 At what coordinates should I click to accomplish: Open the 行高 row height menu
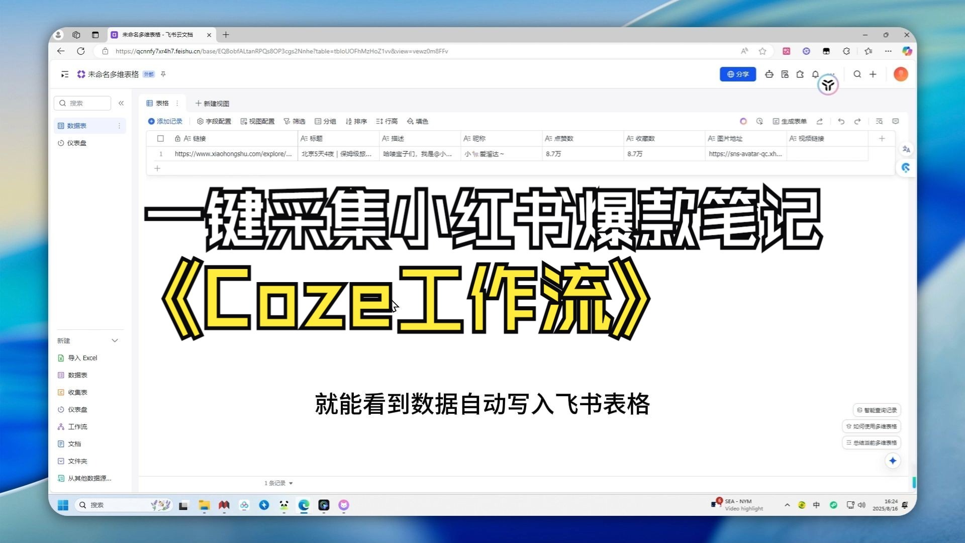tap(387, 121)
